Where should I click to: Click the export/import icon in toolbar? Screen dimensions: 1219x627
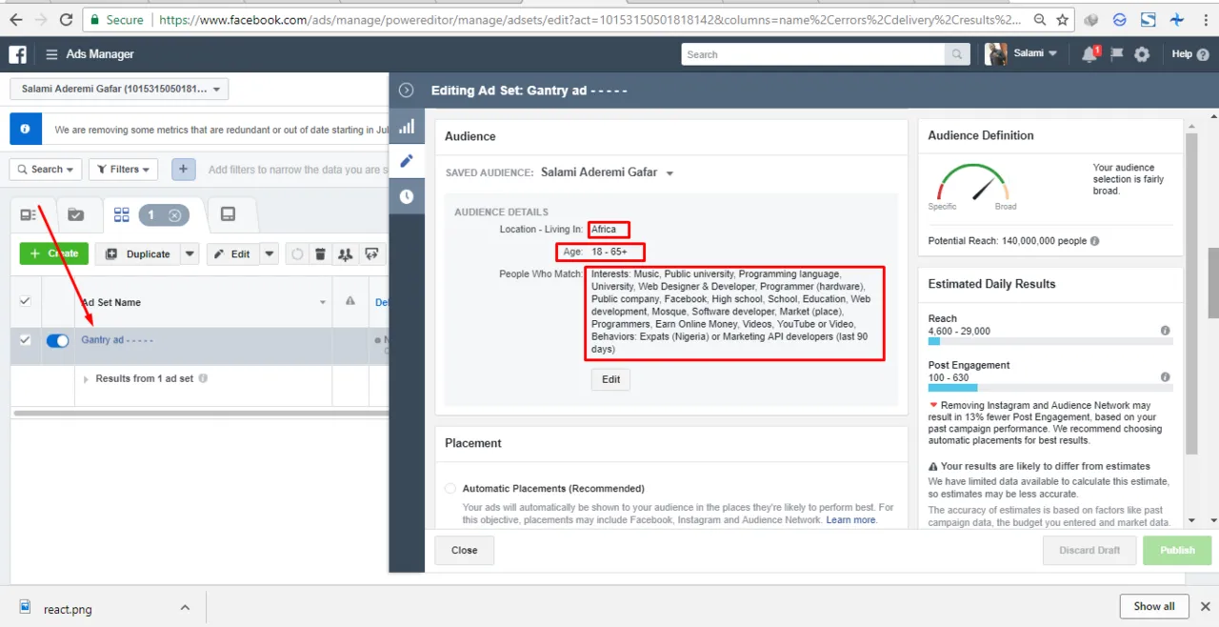(371, 253)
